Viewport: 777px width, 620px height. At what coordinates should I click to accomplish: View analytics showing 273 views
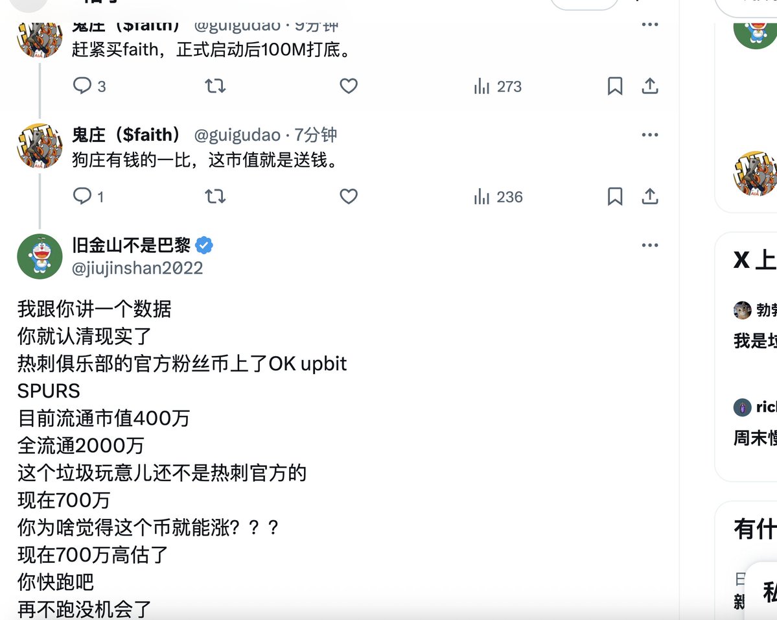tap(498, 86)
